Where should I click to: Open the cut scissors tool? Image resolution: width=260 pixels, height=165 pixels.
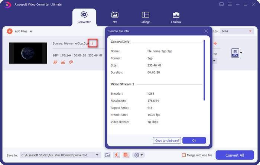(63, 62)
